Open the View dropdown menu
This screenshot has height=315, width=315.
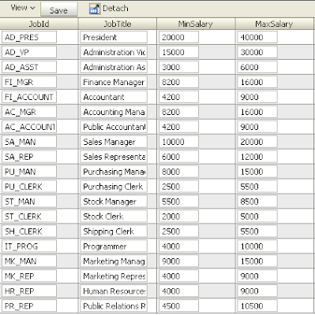tap(23, 8)
